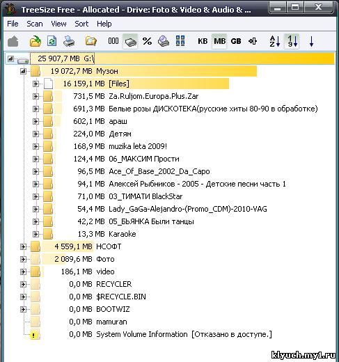Viewport: 339px width, 362px height.
Task: Click the open folder scan icon
Action: (36, 41)
